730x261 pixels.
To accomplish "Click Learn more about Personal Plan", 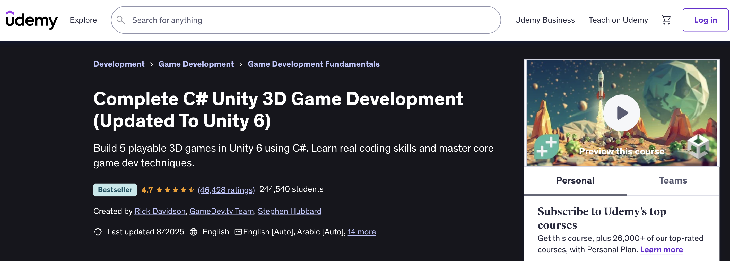I will click(662, 250).
